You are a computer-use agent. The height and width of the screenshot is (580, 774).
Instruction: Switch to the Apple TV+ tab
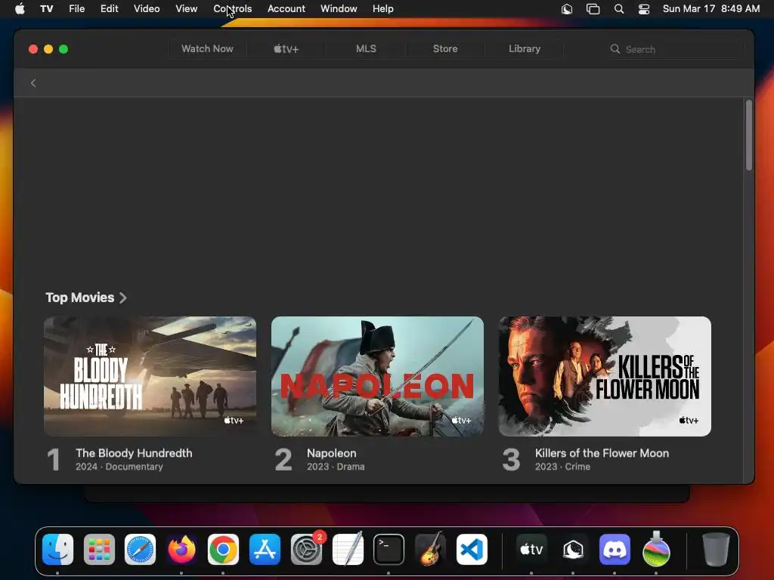286,49
